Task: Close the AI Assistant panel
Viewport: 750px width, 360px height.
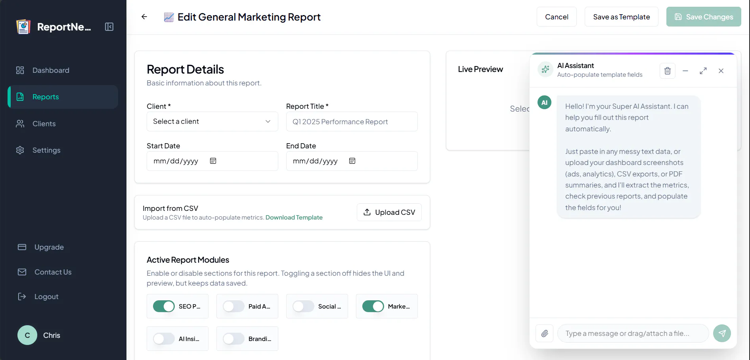Action: click(721, 71)
